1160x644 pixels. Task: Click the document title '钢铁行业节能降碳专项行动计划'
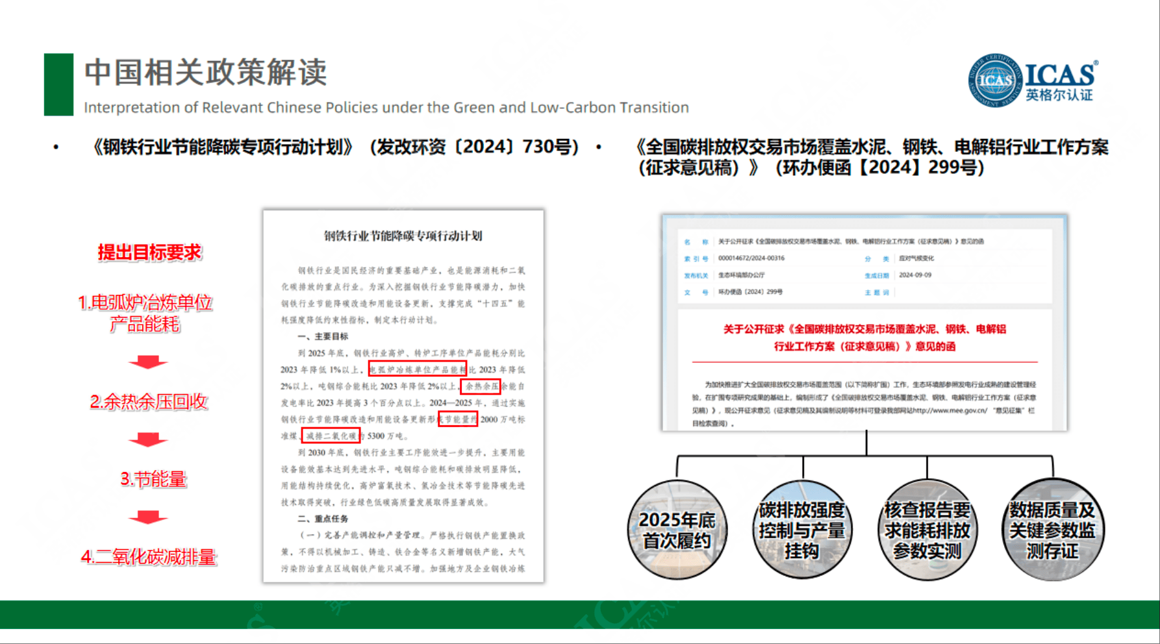(x=403, y=236)
